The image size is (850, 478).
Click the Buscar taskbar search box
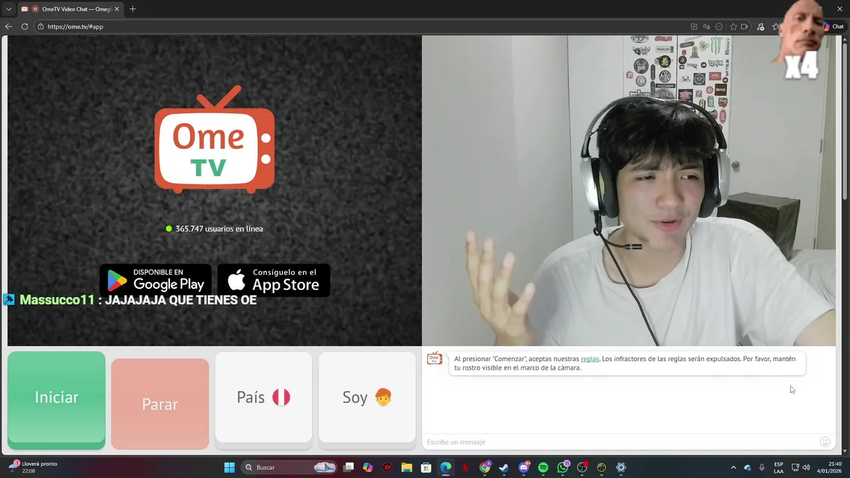point(290,467)
